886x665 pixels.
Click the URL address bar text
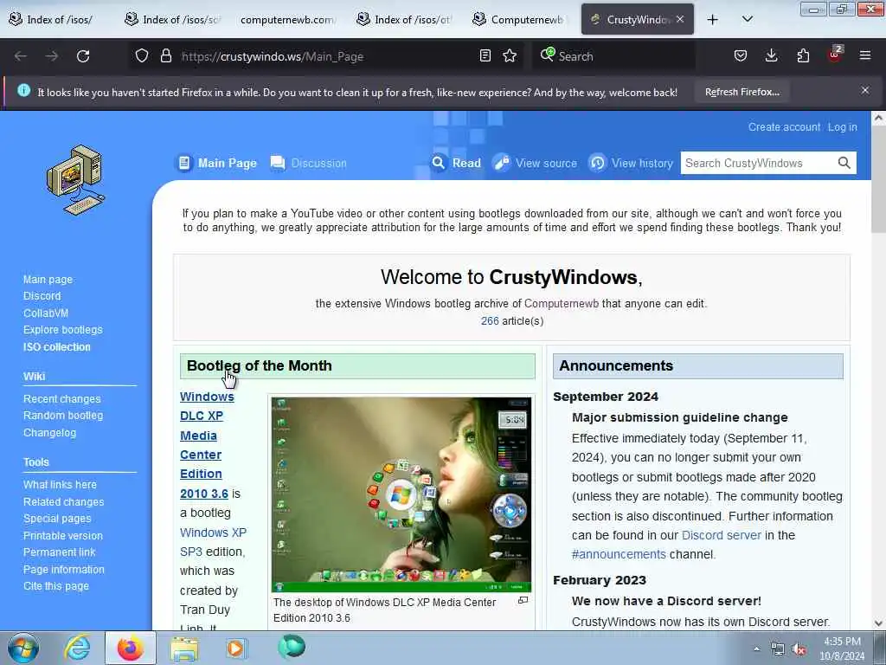(x=273, y=56)
